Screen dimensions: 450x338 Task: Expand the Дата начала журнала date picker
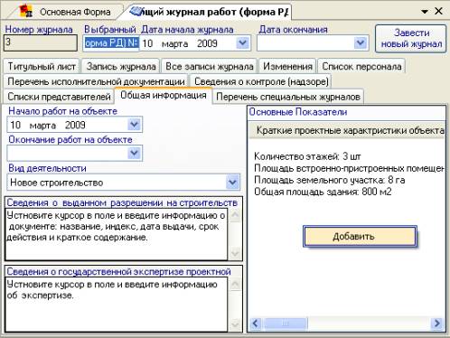(243, 42)
